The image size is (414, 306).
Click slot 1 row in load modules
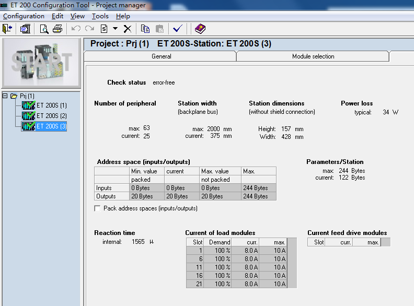[237, 250]
